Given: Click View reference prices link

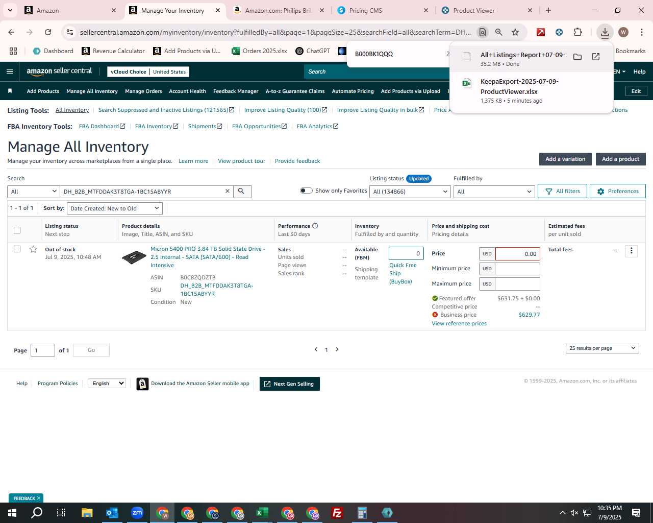Looking at the screenshot, I should [459, 323].
